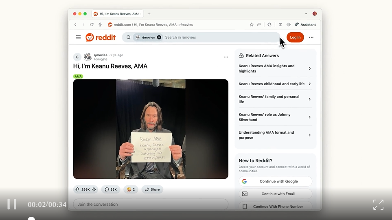This screenshot has height=220, width=392.
Task: Go to the Reddit home logo
Action: [x=101, y=37]
